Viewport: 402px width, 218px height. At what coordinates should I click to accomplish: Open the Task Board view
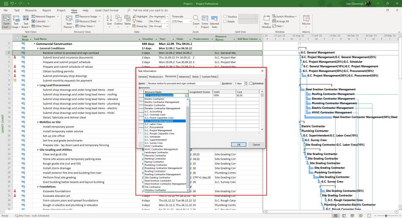[x=25, y=22]
